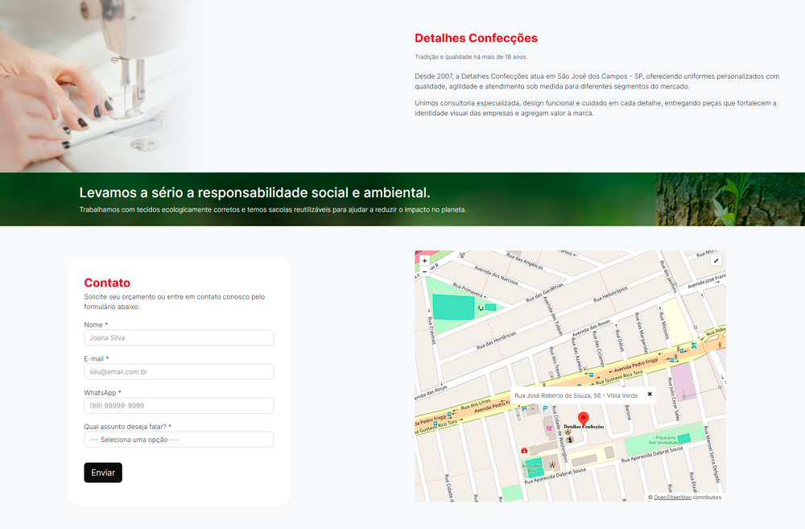805x529 pixels.
Task: Click the 'WhatsApp *' field label
Action: tap(103, 392)
